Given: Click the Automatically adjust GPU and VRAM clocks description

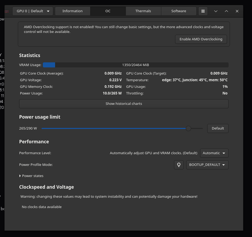Looking at the screenshot, I should point(154,153).
